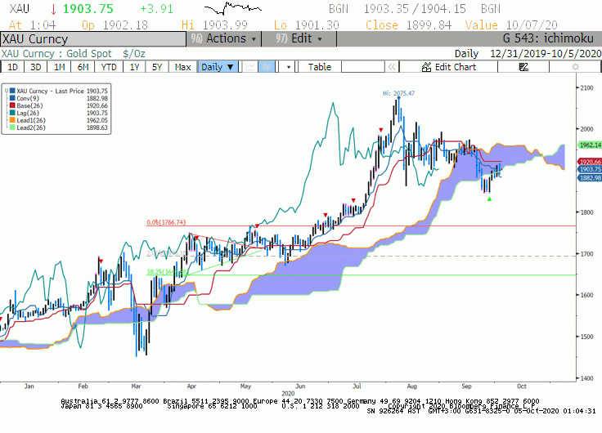The image size is (602, 433).
Task: Choose the Max time range
Action: 182,67
